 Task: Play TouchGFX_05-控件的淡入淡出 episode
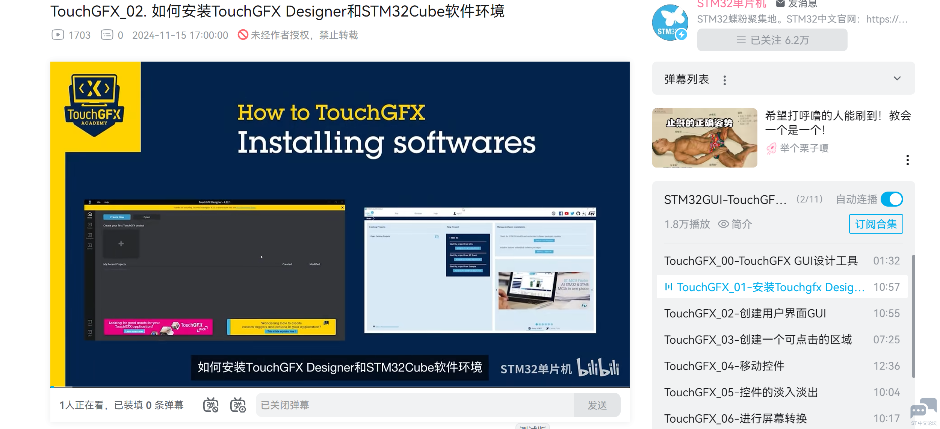tap(782, 392)
